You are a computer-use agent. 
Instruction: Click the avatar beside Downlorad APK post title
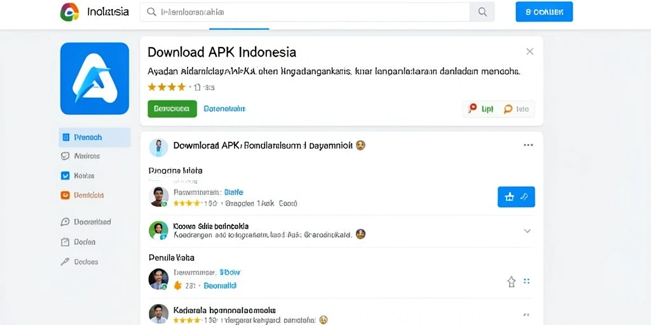click(x=158, y=147)
